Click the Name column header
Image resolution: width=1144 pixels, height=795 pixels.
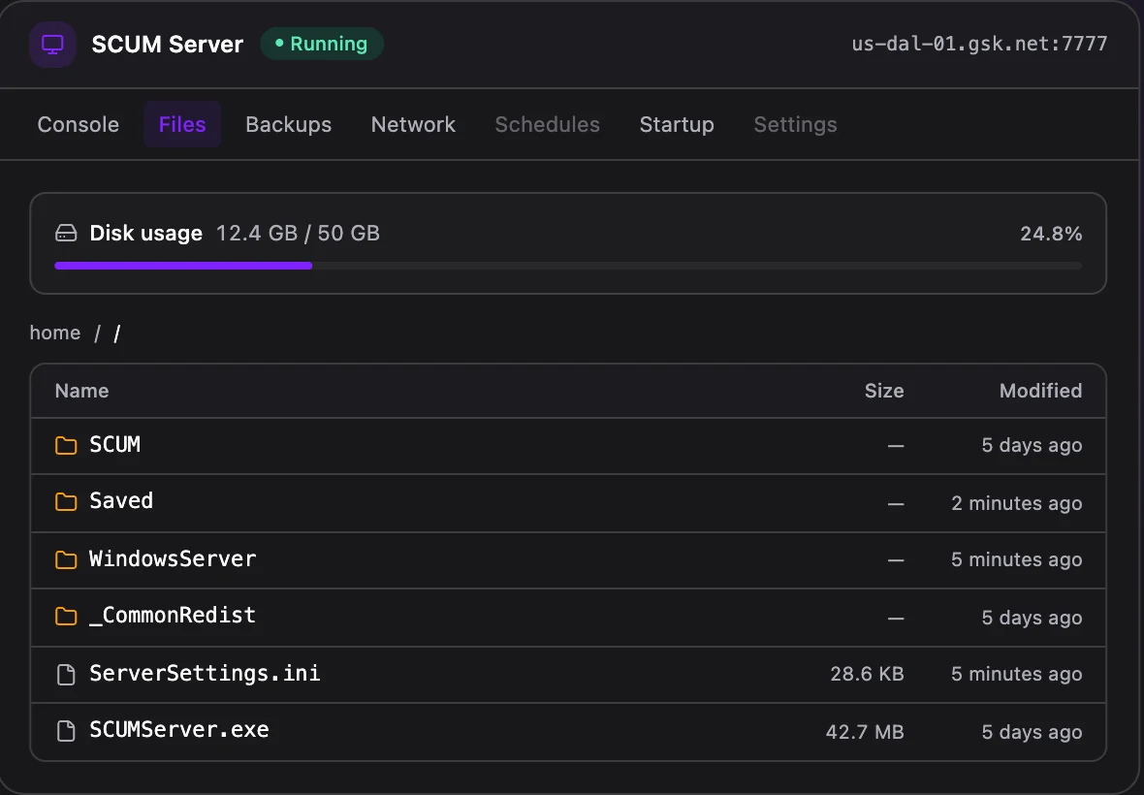tap(81, 391)
